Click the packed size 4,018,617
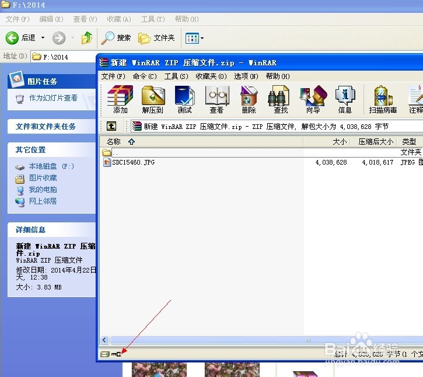The width and height of the screenshot is (423, 377). (x=377, y=162)
